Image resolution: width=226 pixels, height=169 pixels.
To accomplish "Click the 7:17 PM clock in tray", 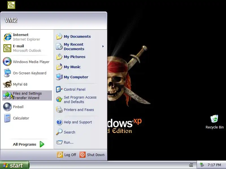I will click(214, 165).
